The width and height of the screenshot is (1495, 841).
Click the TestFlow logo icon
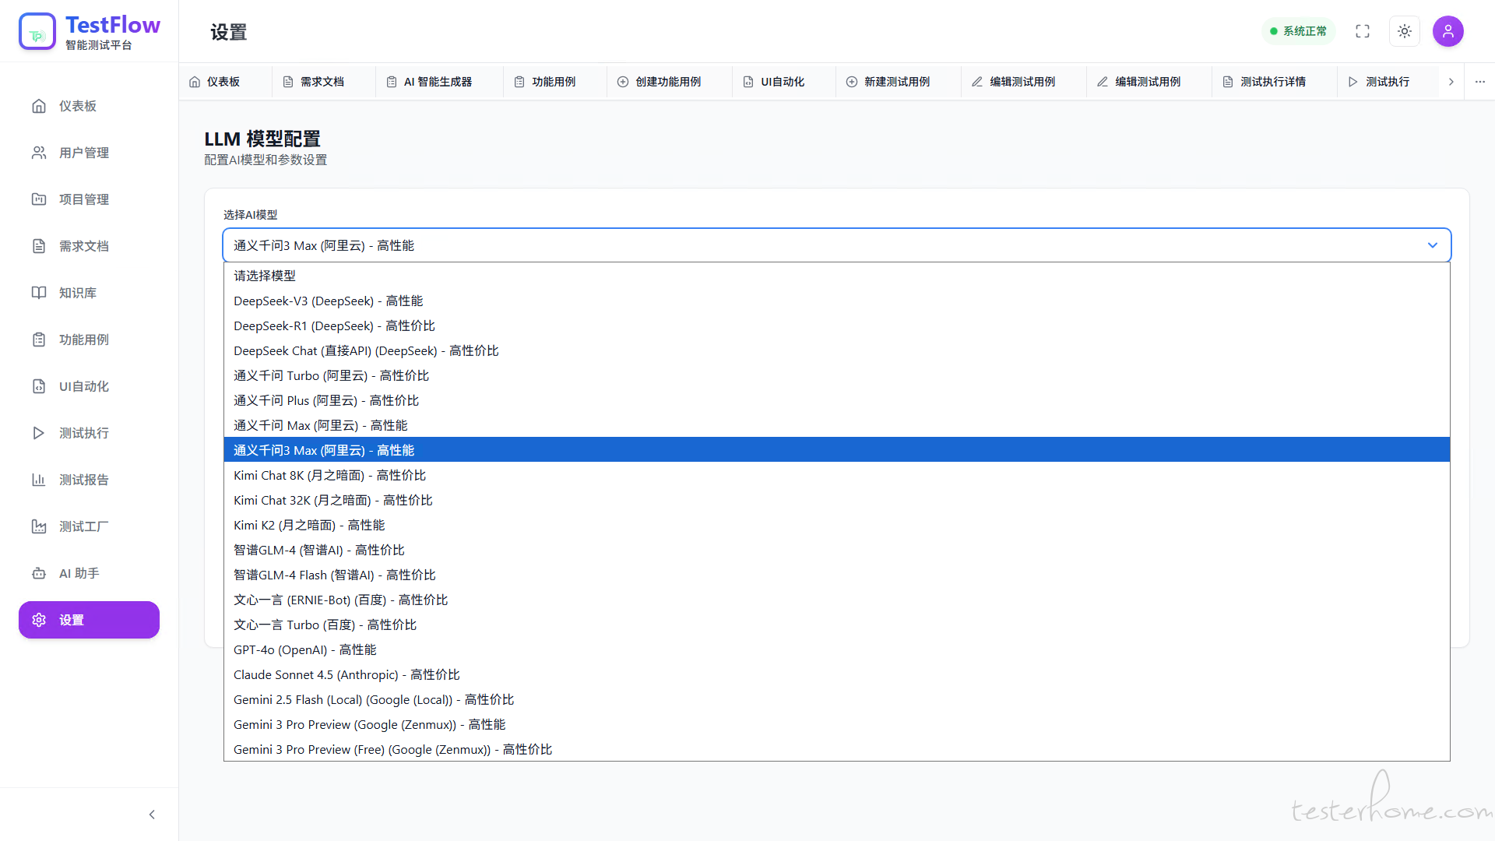click(37, 31)
